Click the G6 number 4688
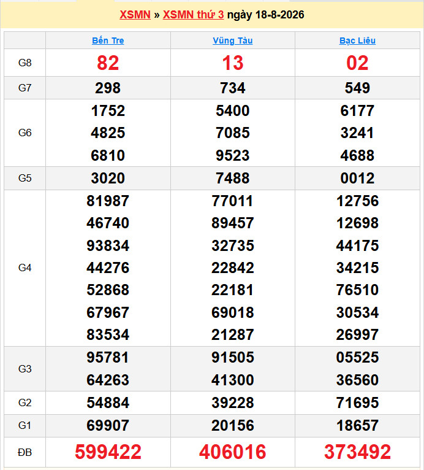The width and height of the screenshot is (424, 470). tap(358, 155)
